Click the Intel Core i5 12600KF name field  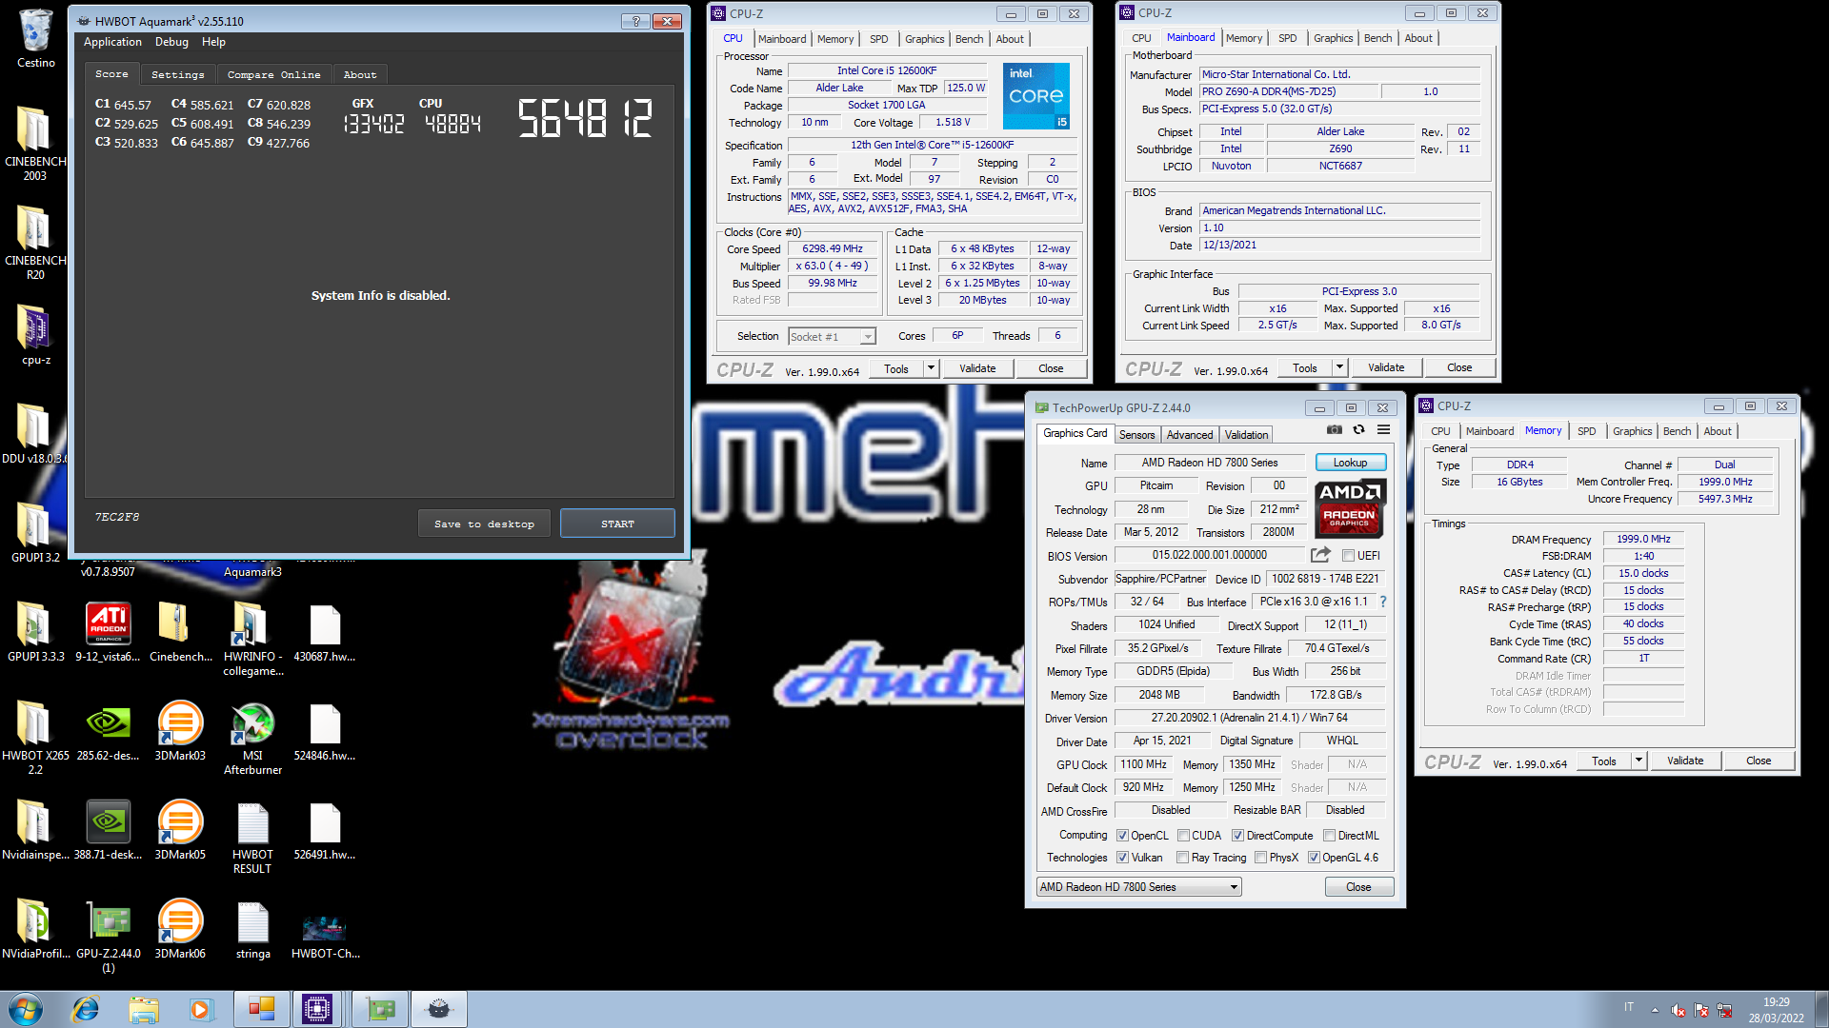point(886,70)
